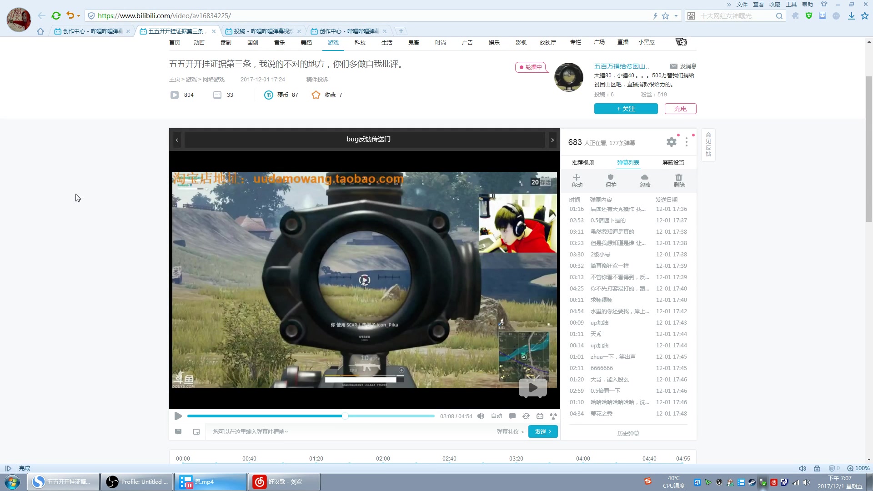Click timeline marker 02:00 below player
Screen dimensions: 873x491
pyautogui.click(x=383, y=458)
